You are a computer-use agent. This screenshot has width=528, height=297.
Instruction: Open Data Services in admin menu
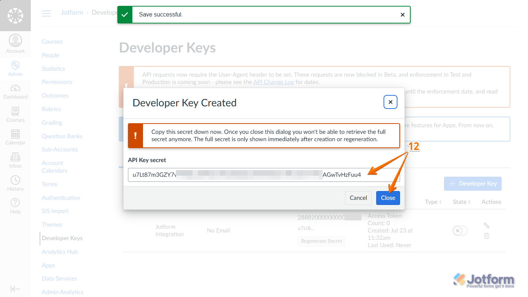coord(59,278)
